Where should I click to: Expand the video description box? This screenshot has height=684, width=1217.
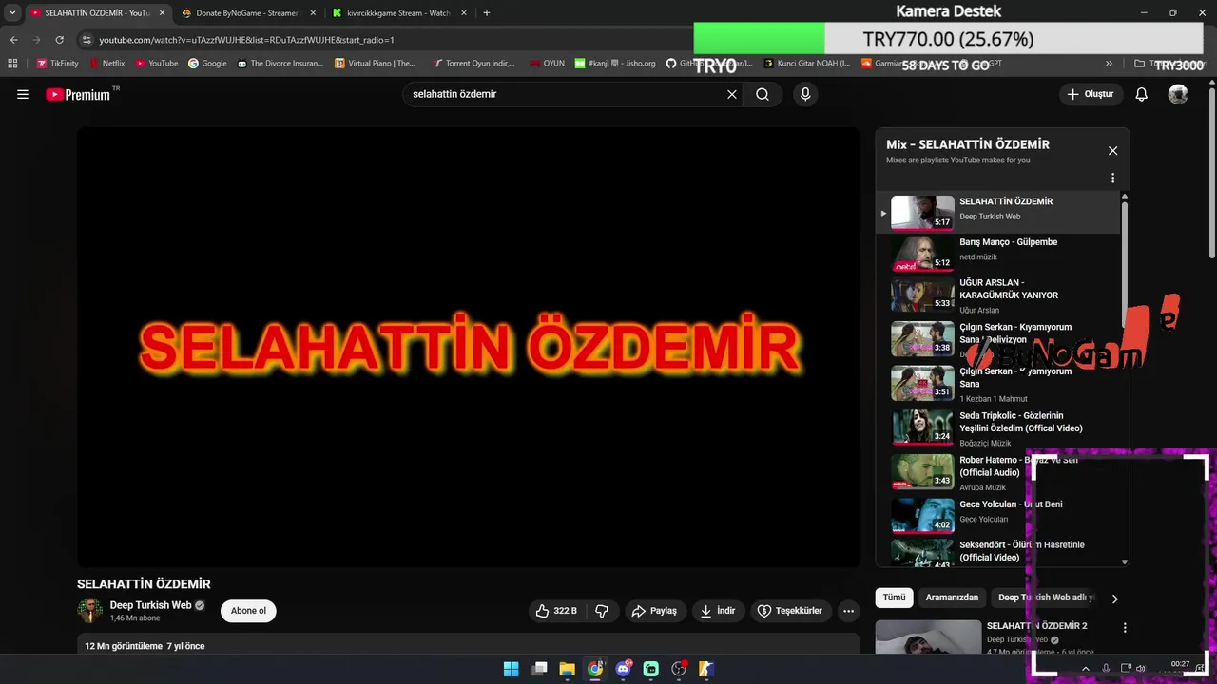click(x=469, y=646)
